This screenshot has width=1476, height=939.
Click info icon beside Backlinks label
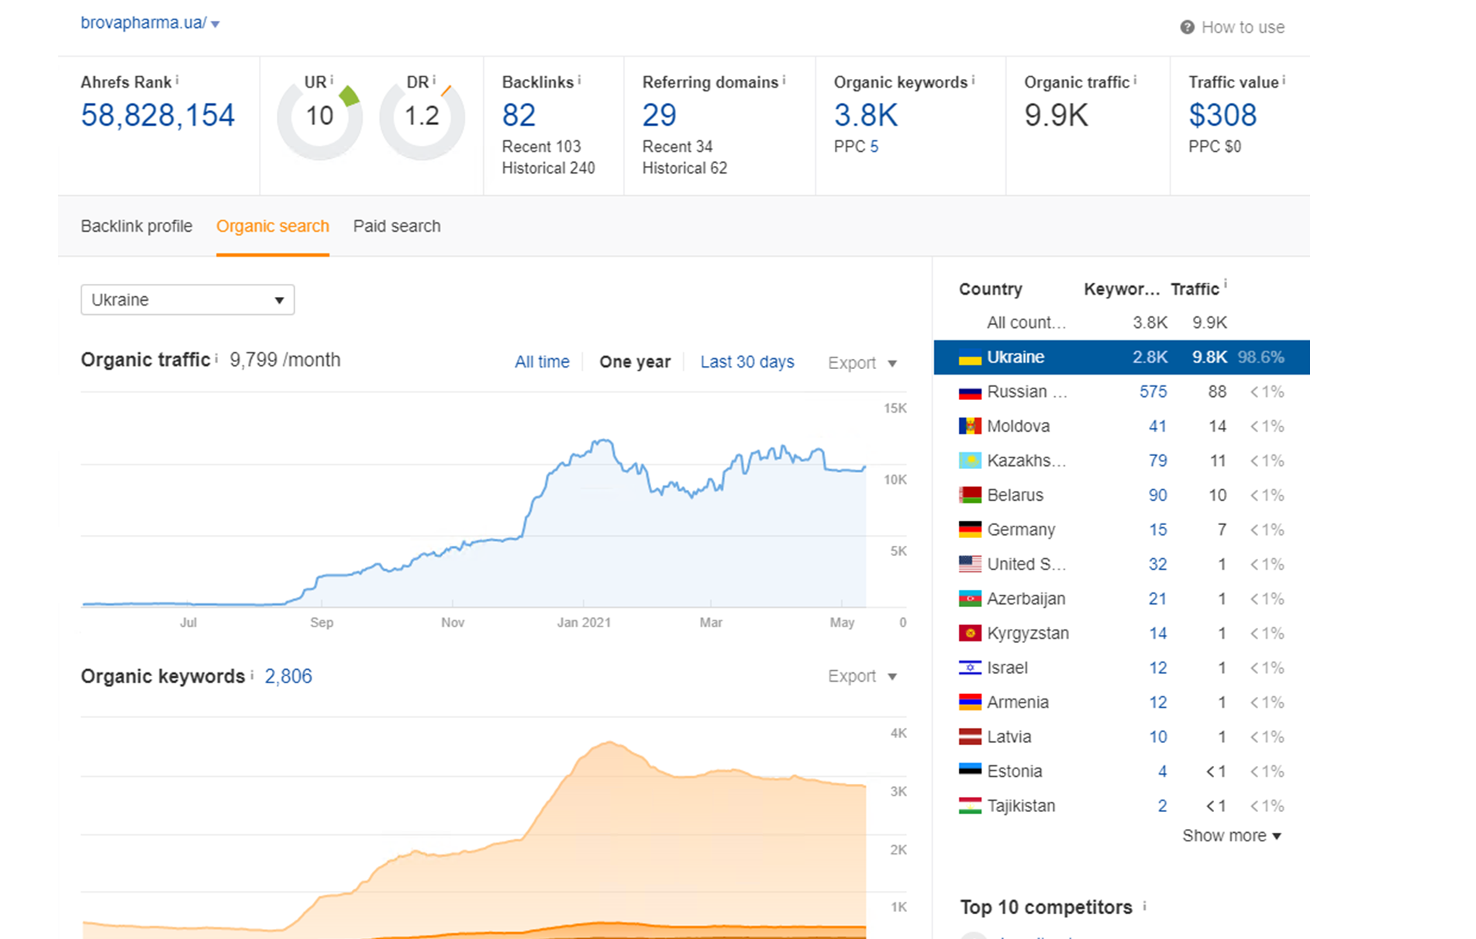(x=579, y=79)
